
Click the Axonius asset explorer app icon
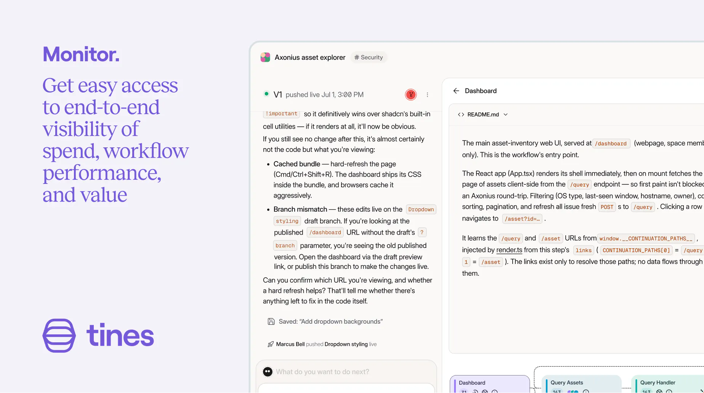[265, 58]
